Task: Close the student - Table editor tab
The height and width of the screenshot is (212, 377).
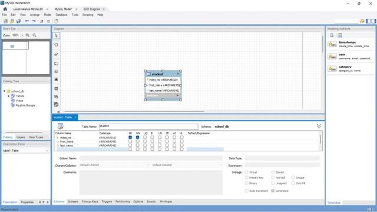Action: (x=75, y=117)
